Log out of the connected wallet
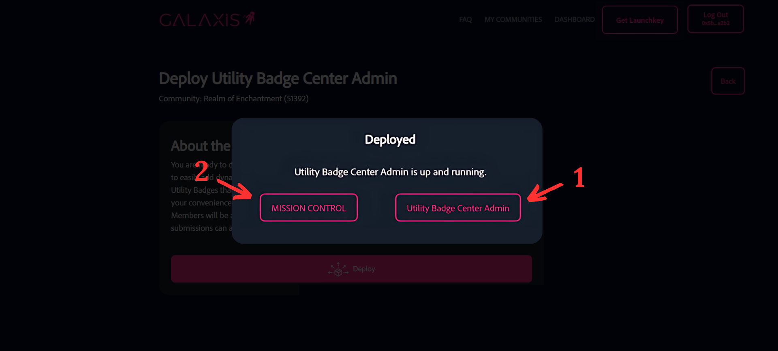The width and height of the screenshot is (778, 351). 715,19
